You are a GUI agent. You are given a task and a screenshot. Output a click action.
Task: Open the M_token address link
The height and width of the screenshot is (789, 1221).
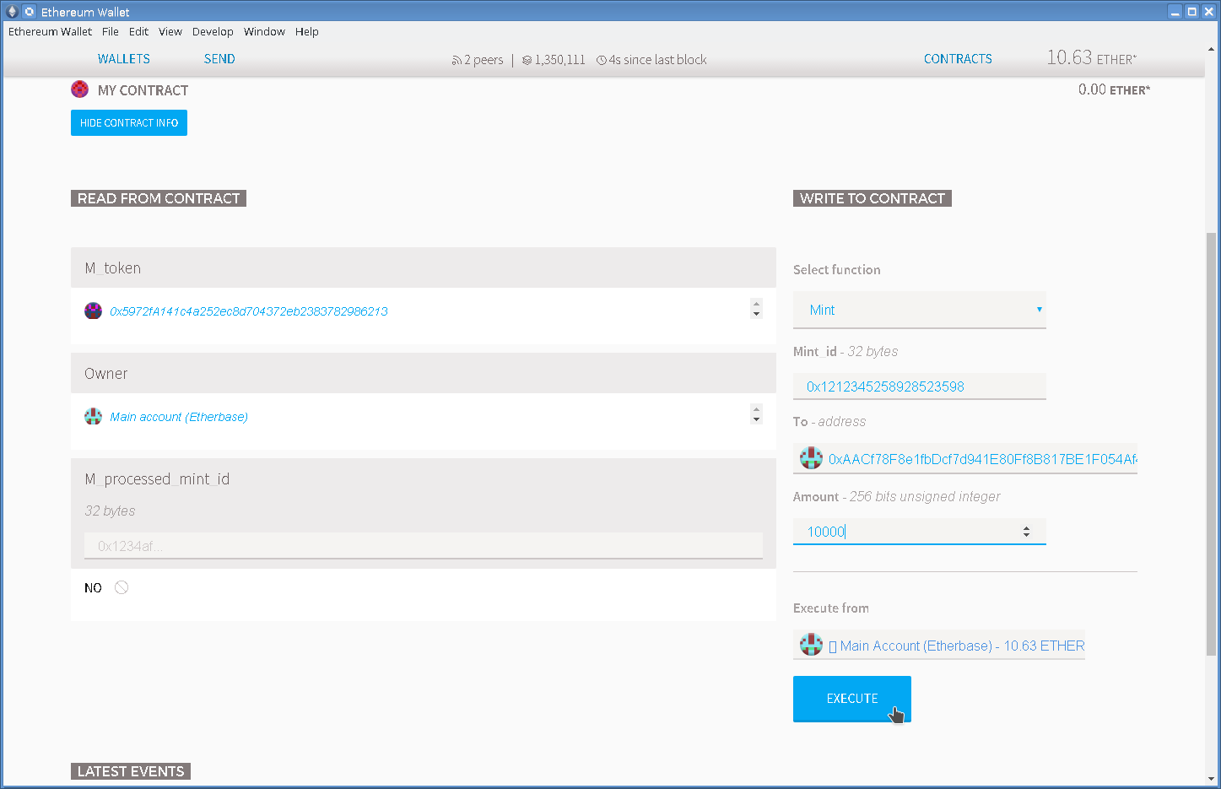click(249, 311)
